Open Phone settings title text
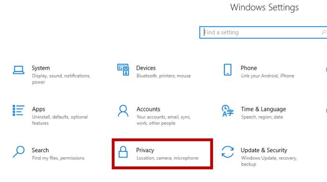This screenshot has height=182, width=327. [249, 68]
